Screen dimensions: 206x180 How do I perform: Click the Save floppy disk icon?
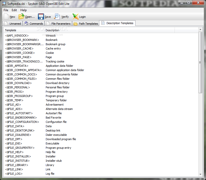click(x=41, y=17)
